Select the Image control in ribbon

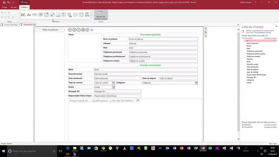pos(58,15)
